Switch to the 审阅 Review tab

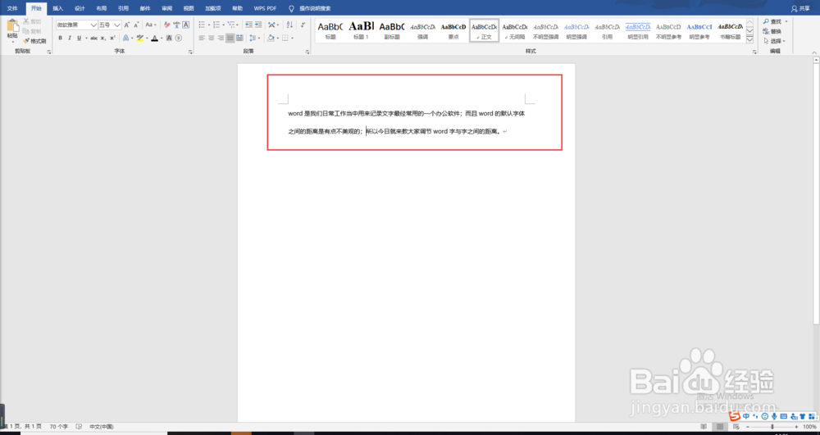pos(166,8)
